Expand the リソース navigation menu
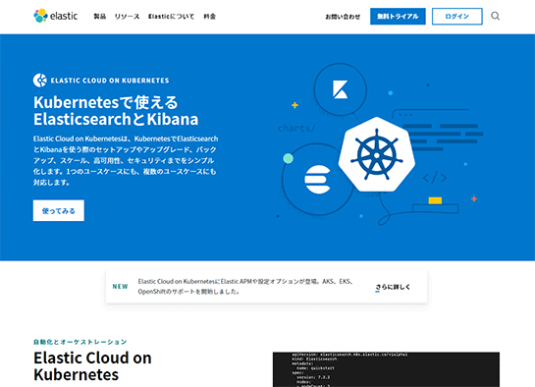Screen dimensions: 535x387 [x=127, y=17]
